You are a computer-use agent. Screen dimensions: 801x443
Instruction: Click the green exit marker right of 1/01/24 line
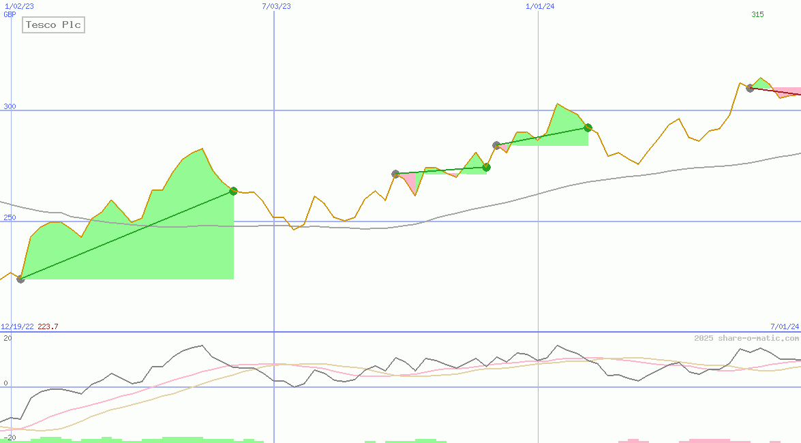pos(588,127)
